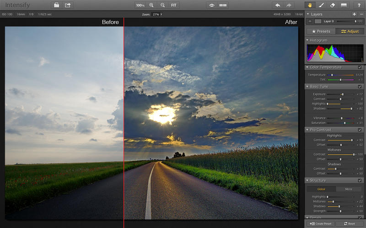Click the 16-bit depth text
The image size is (366, 228).
click(x=299, y=15)
